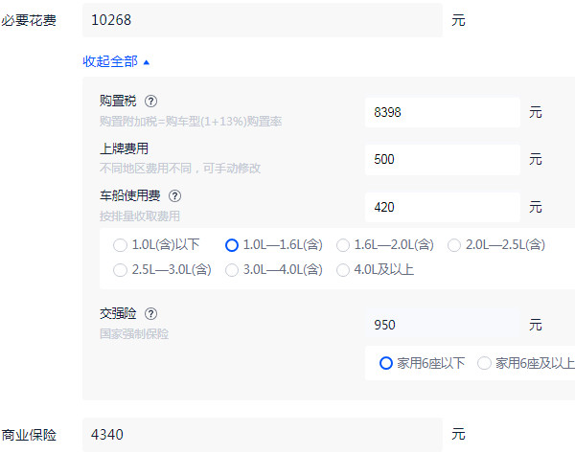Image resolution: width=575 pixels, height=454 pixels.
Task: Focus the 购置税 input showing 8398
Action: pos(442,112)
